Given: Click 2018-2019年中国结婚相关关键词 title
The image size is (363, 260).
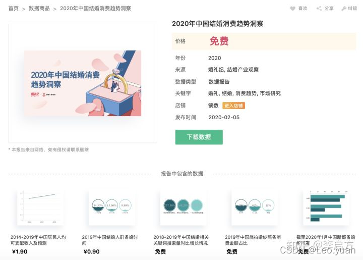Looking at the screenshot, I should [x=181, y=240].
